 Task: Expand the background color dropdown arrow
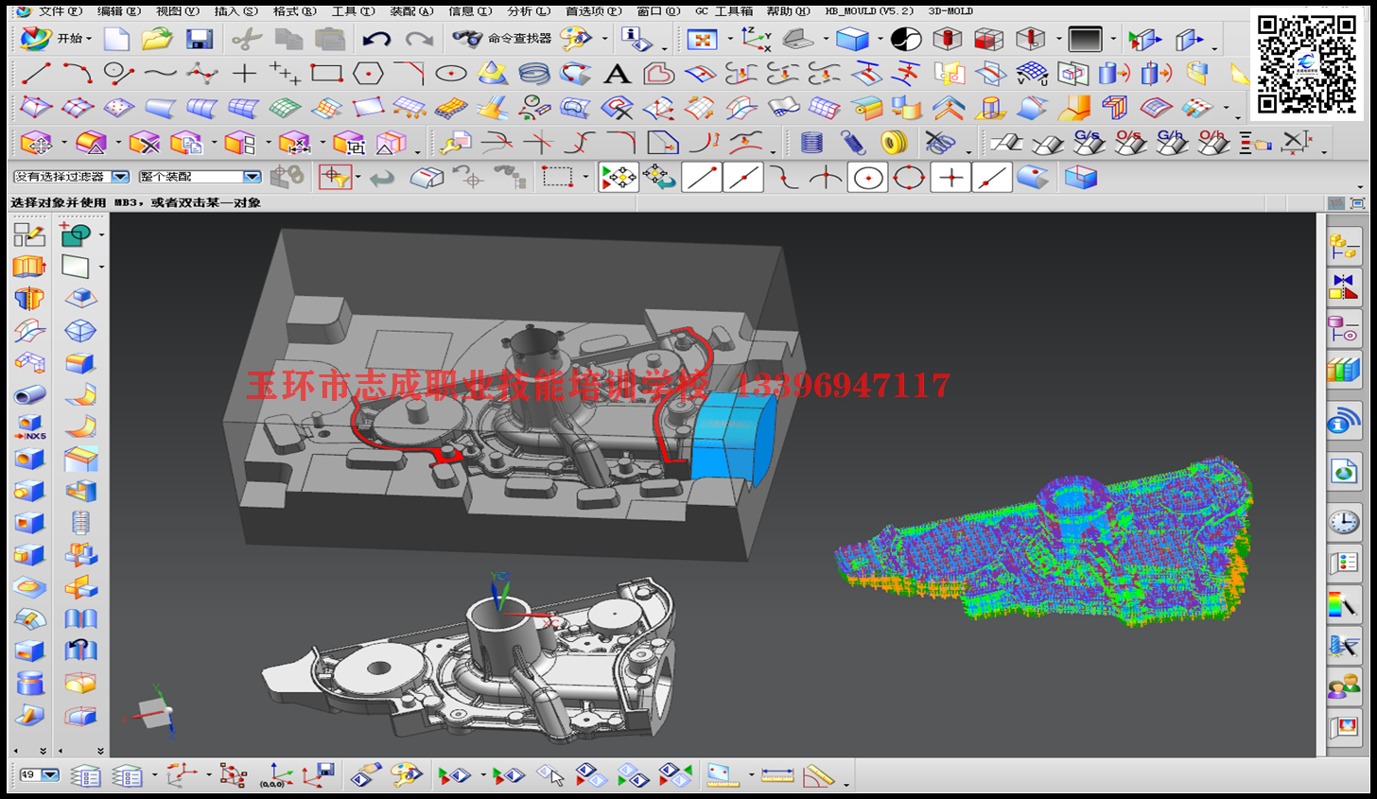[x=1113, y=40]
